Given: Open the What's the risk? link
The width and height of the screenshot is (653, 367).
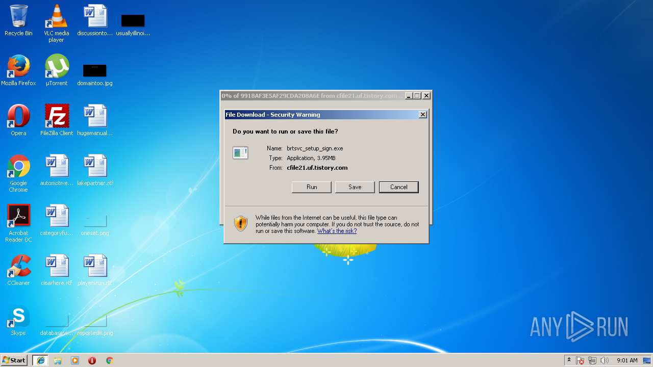Looking at the screenshot, I should point(337,231).
